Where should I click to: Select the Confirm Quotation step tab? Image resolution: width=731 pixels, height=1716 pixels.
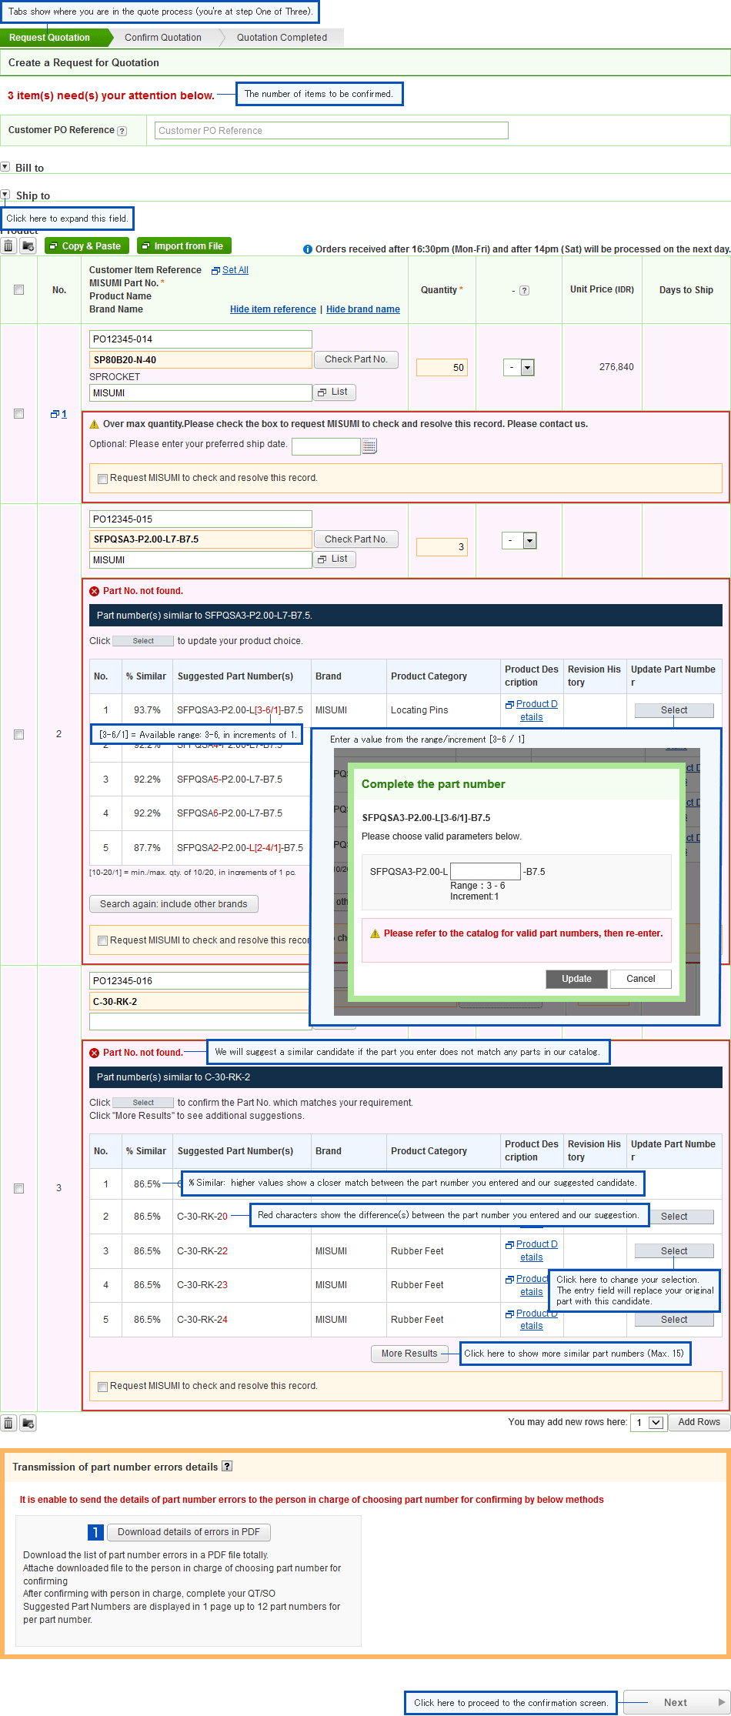[x=163, y=38]
